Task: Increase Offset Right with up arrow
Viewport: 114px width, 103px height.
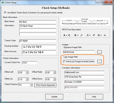Action: pos(55,72)
